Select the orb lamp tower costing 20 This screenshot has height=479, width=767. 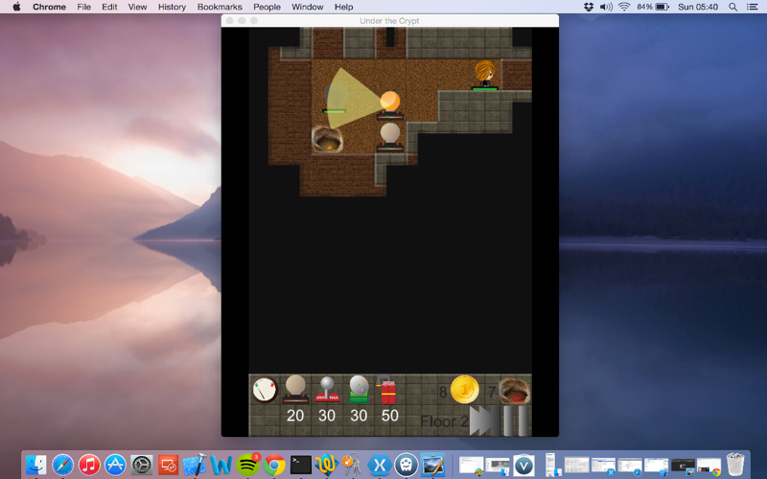pos(295,390)
